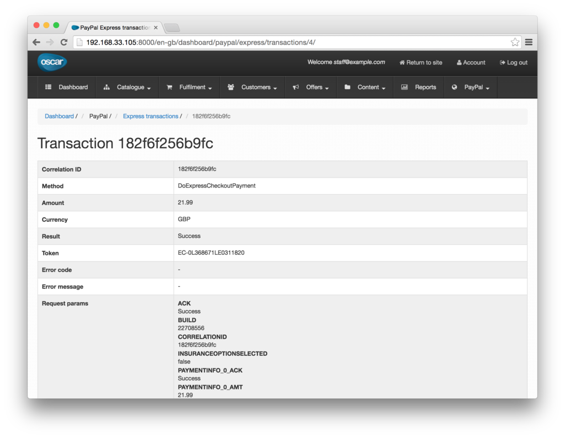
Task: Click the BUILD value 22708556
Action: tap(191, 328)
